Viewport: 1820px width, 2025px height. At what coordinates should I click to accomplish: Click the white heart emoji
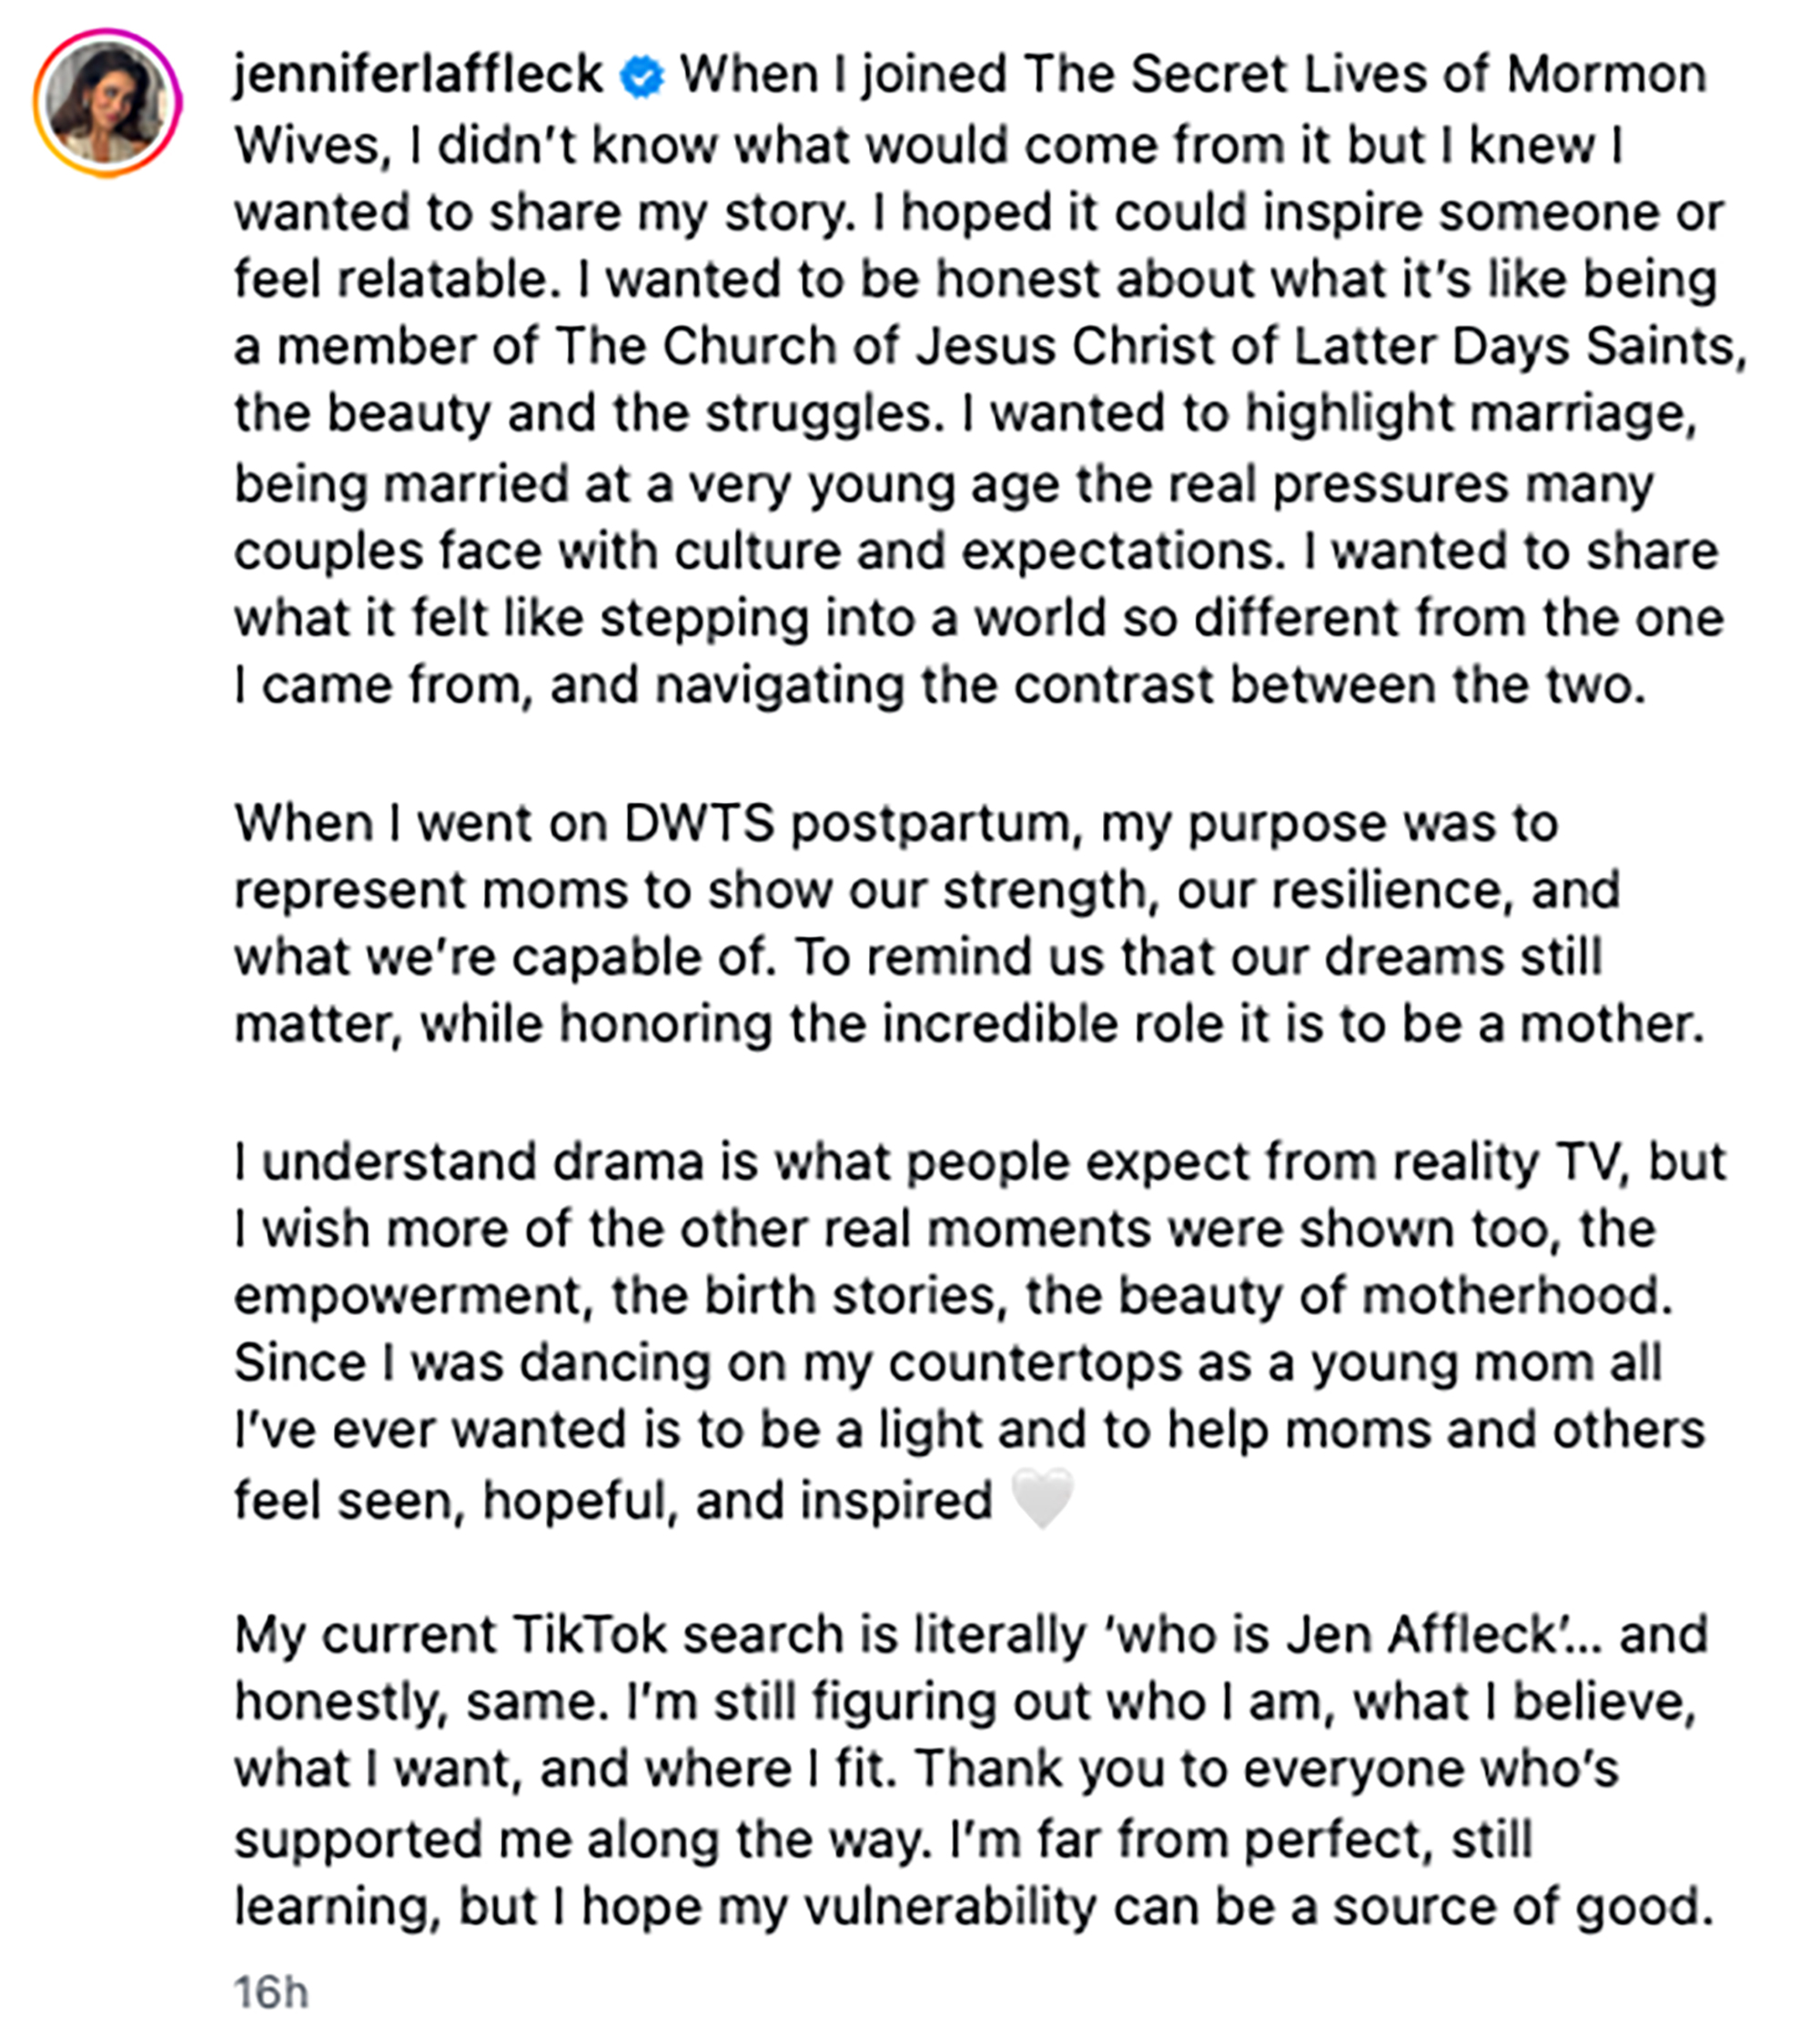point(1042,1498)
